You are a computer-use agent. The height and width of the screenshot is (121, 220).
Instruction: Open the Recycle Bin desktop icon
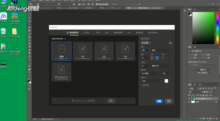click(4, 33)
